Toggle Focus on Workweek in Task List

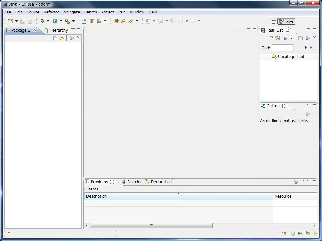(x=308, y=38)
